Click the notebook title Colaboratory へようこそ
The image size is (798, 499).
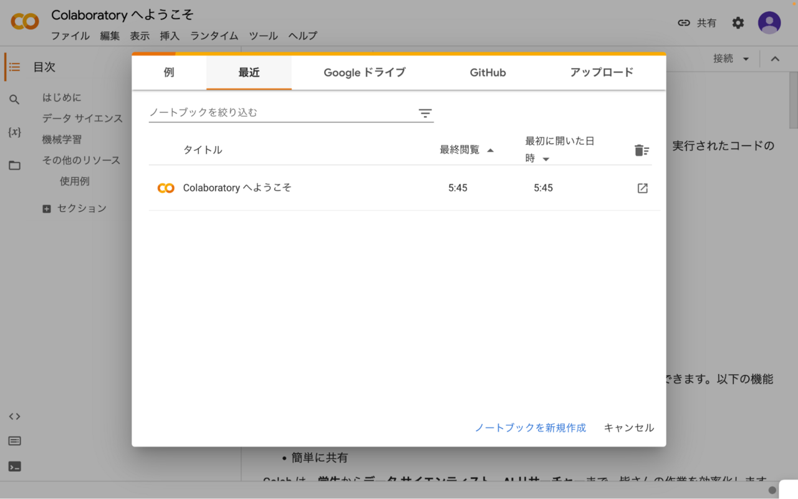(x=122, y=15)
